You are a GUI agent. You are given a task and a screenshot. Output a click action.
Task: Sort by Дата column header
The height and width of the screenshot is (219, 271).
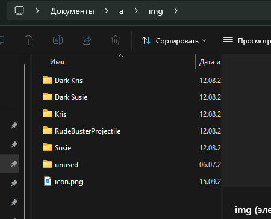[210, 62]
